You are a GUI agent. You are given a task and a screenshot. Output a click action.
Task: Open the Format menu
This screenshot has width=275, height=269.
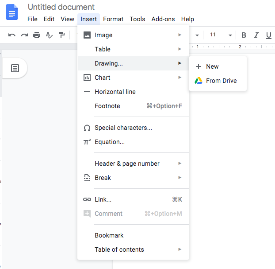tap(113, 19)
